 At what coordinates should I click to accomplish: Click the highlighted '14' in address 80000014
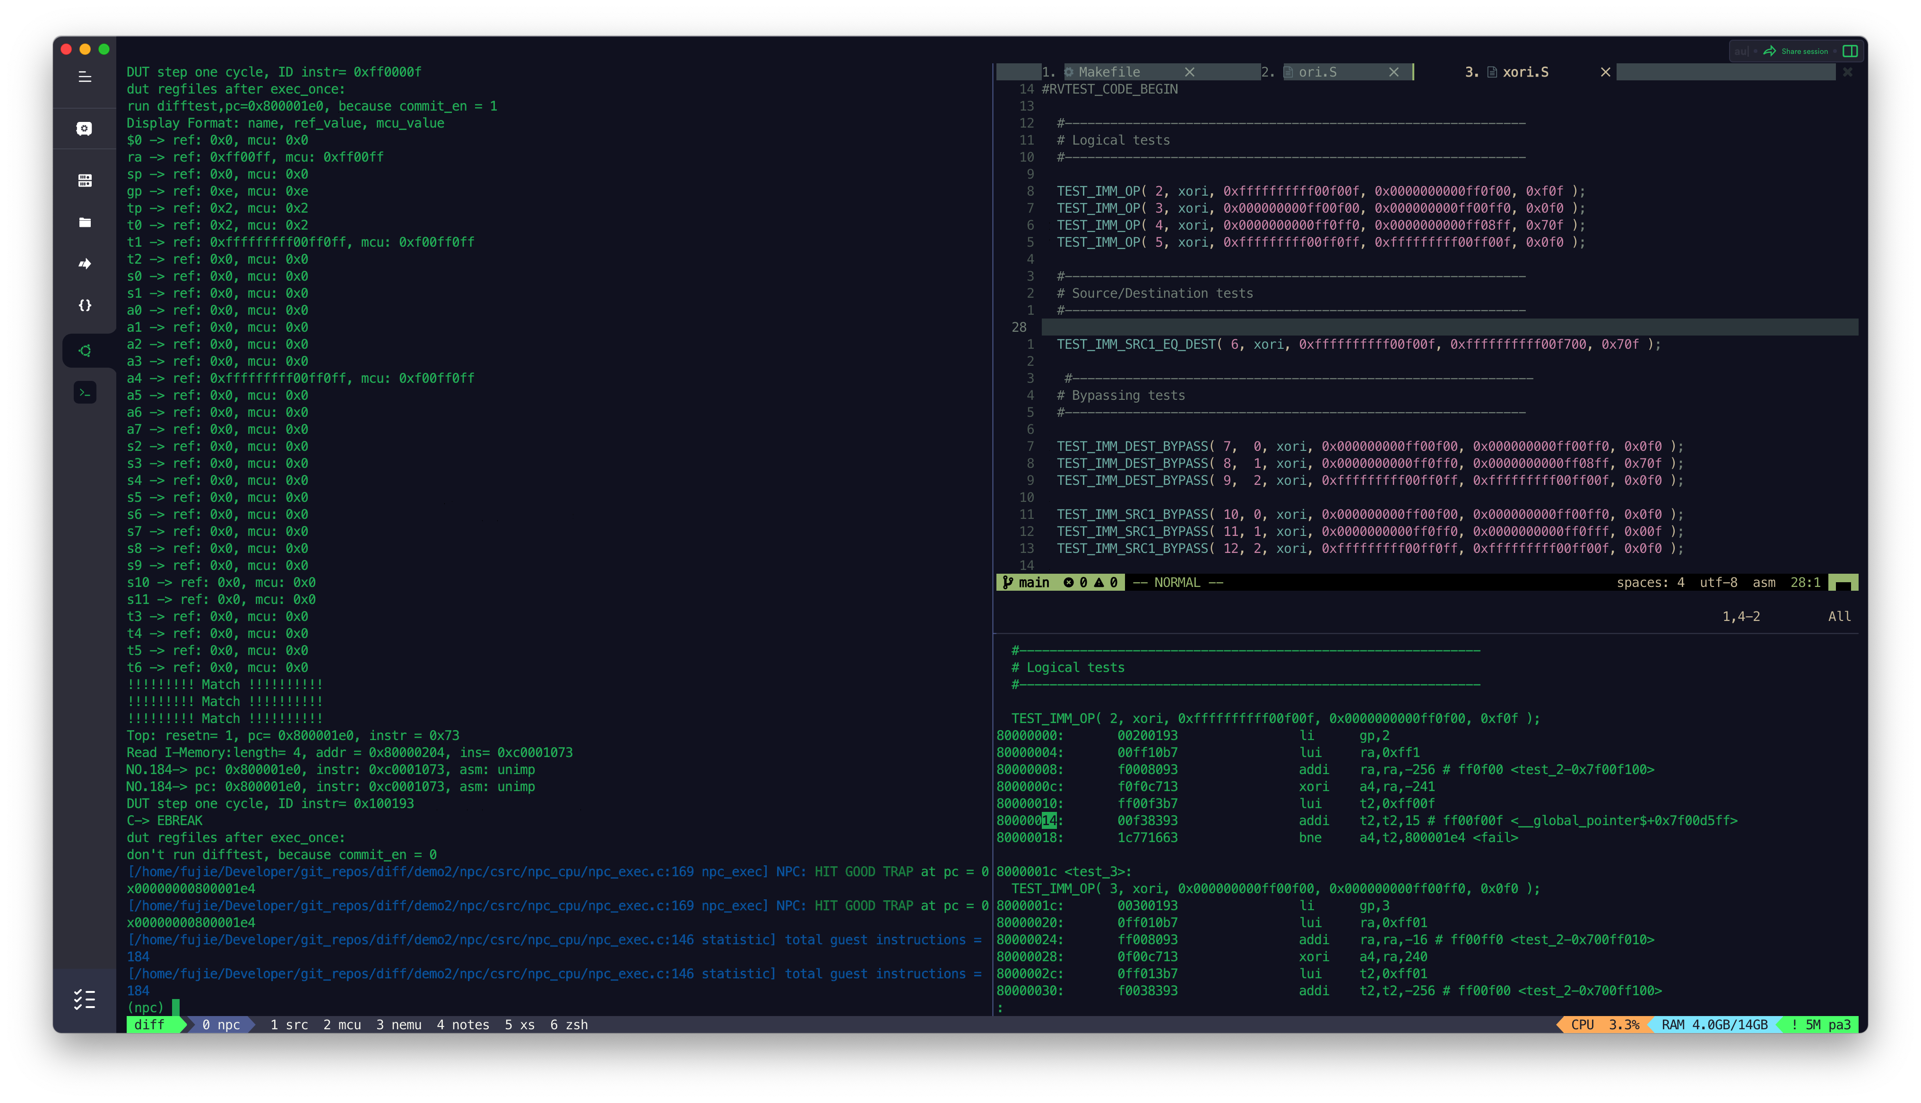[1048, 820]
